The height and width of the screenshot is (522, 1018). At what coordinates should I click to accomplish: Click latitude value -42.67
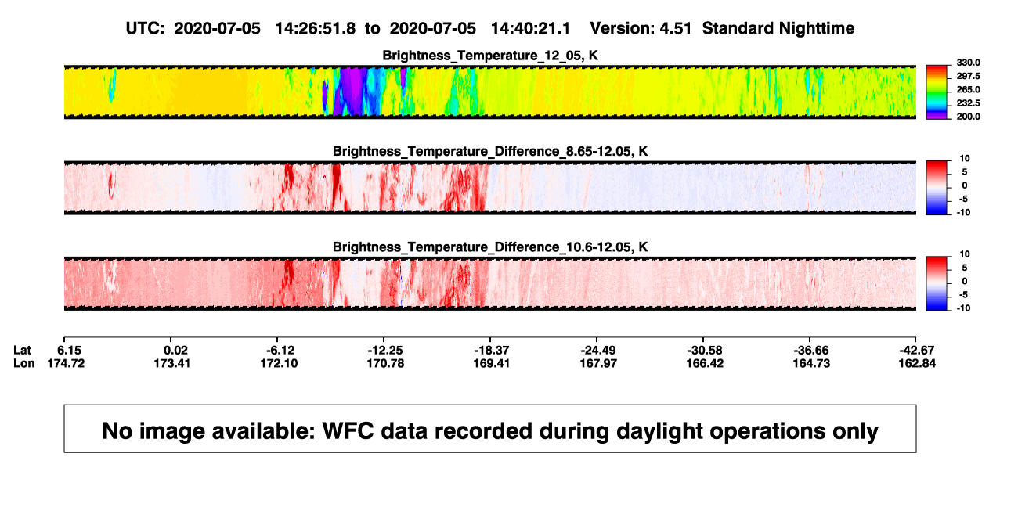[918, 350]
